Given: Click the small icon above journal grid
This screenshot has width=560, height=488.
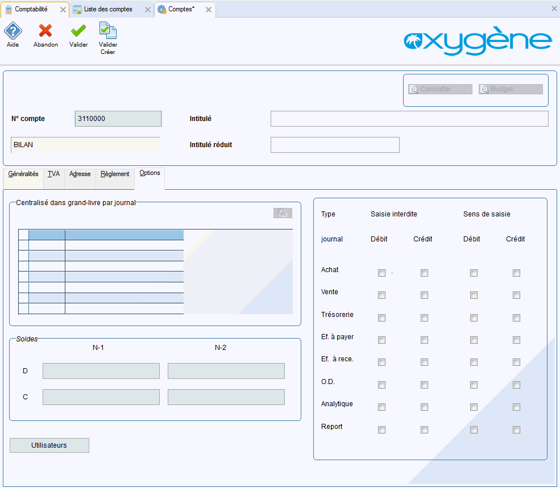Looking at the screenshot, I should coord(283,213).
